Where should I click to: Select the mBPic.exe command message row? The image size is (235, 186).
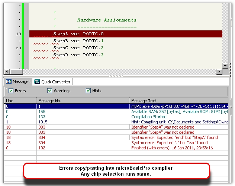click(x=179, y=106)
